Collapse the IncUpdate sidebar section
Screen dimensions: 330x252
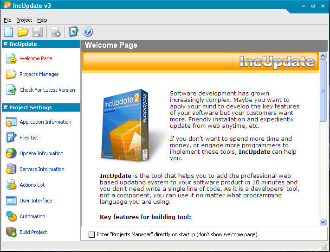point(6,44)
